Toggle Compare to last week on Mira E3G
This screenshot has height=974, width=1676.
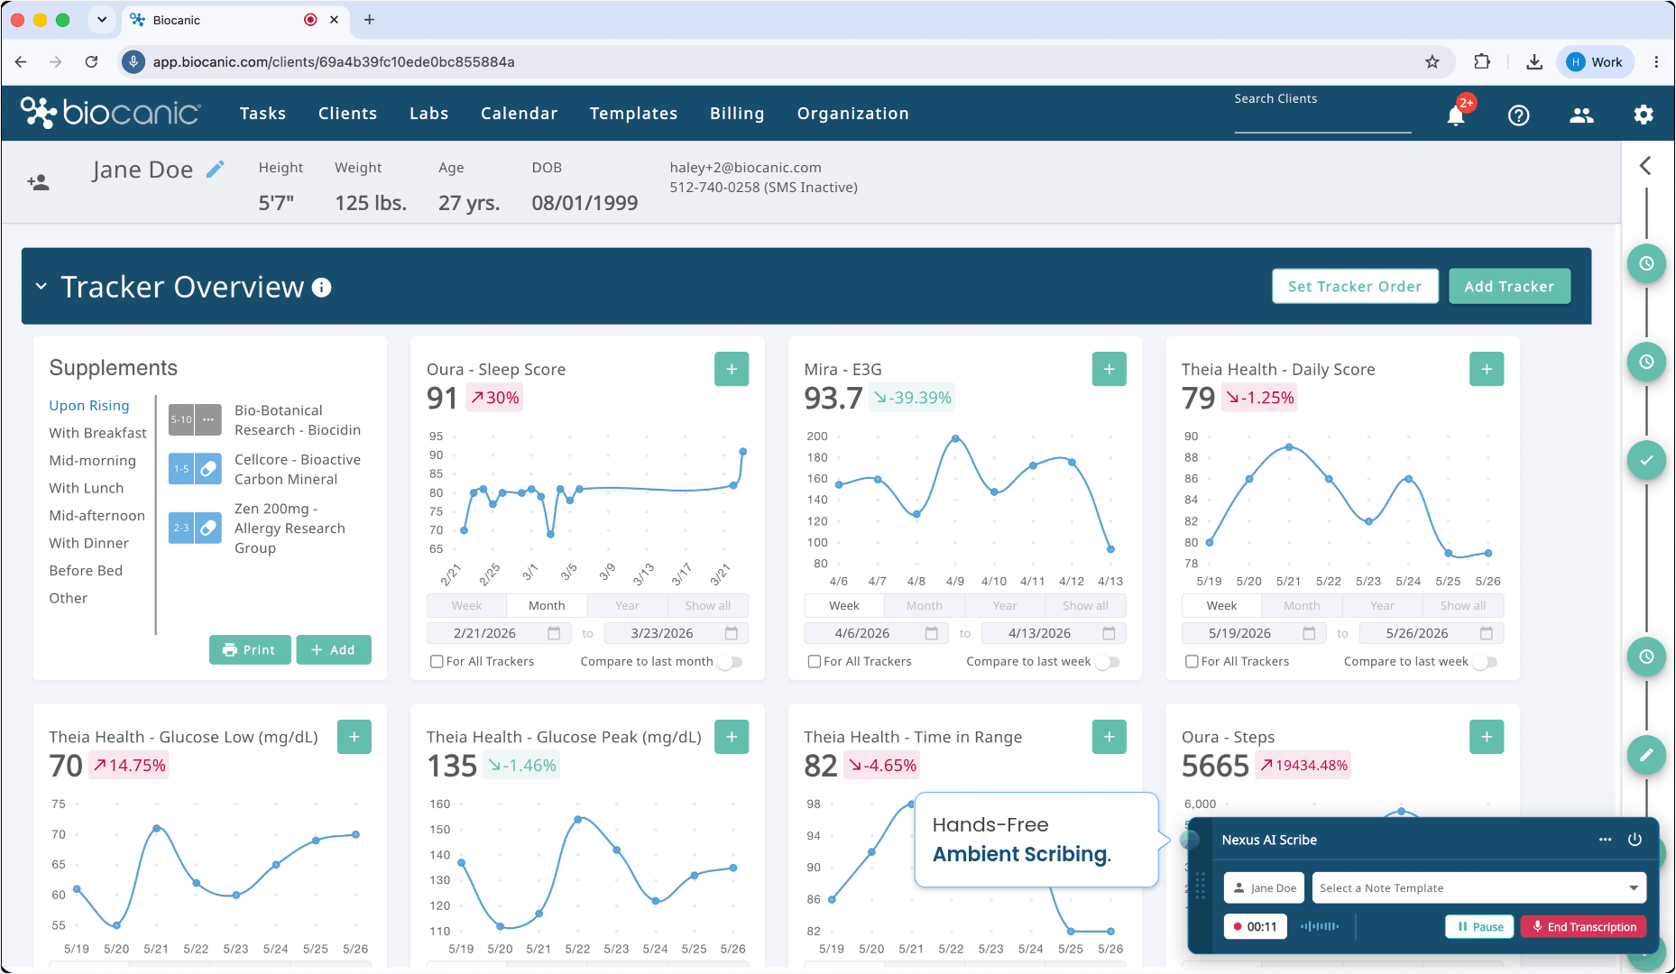coord(1108,662)
